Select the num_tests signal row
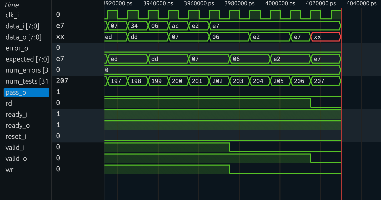Screen dimensions: 381x200 (27, 81)
